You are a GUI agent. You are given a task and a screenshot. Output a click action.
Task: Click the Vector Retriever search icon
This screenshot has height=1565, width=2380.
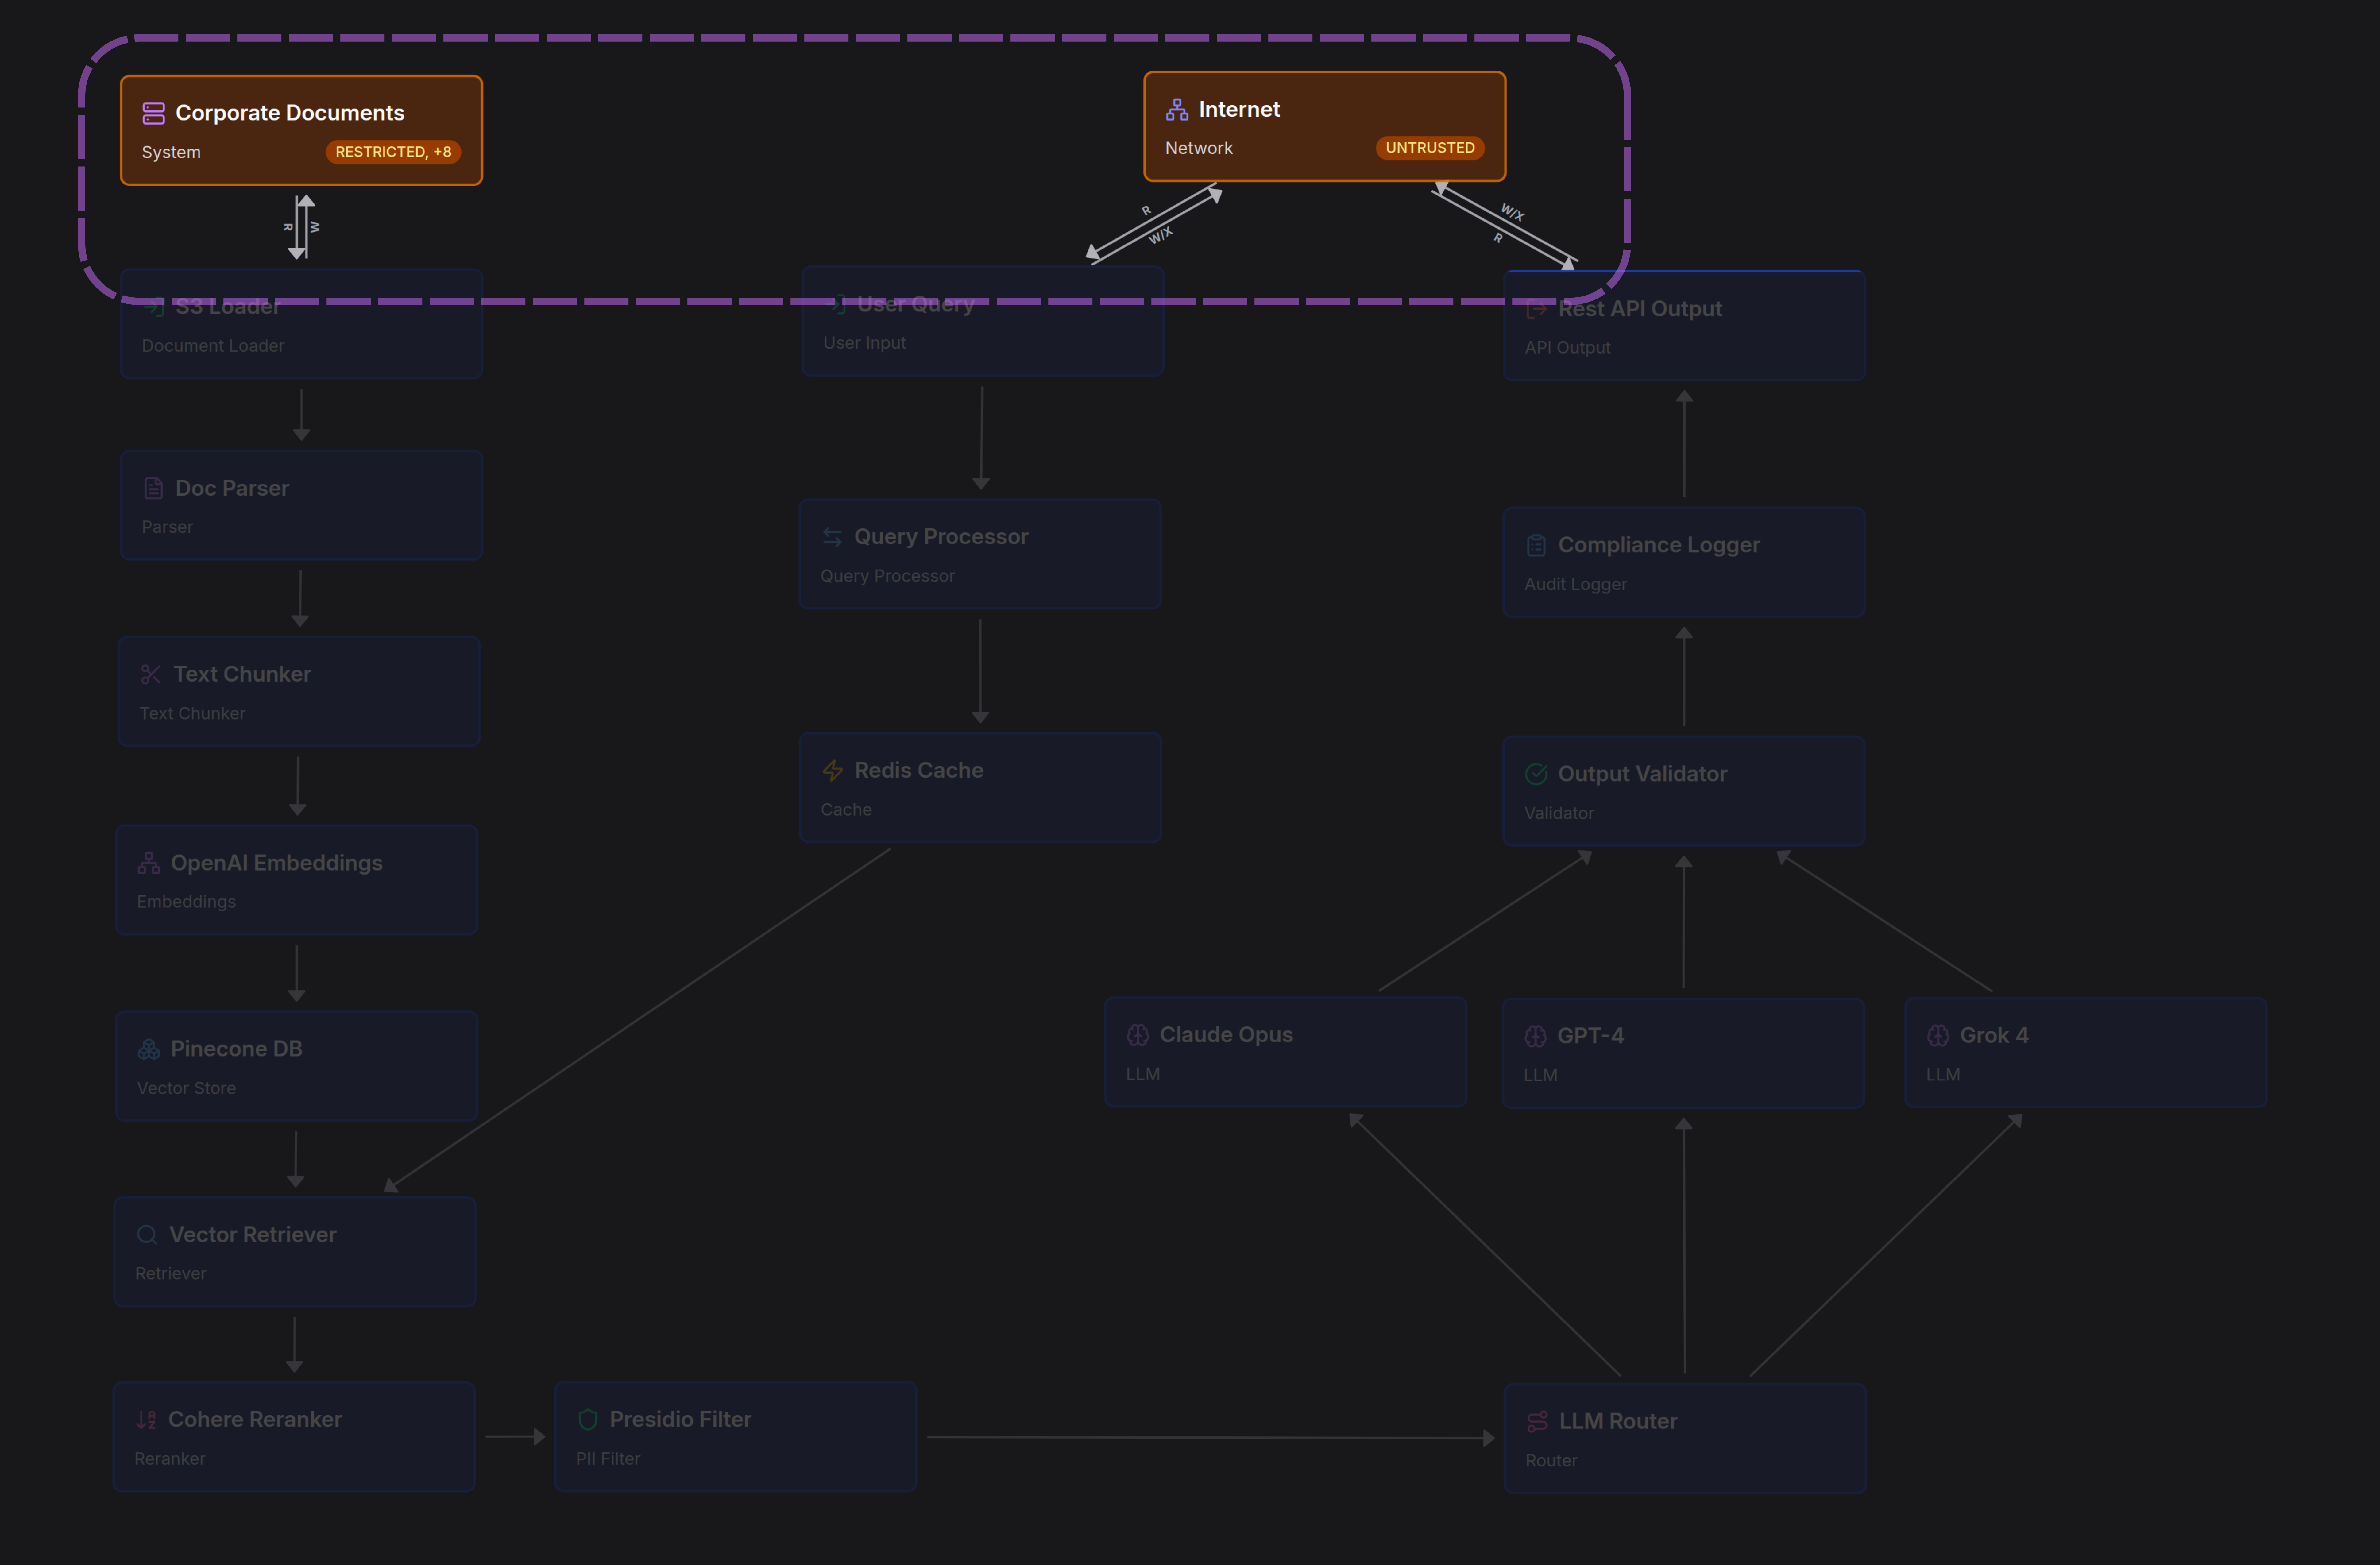click(x=147, y=1235)
